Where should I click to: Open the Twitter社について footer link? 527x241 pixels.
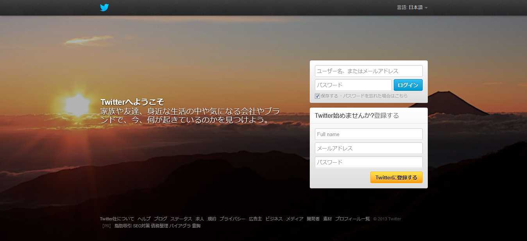[117, 219]
